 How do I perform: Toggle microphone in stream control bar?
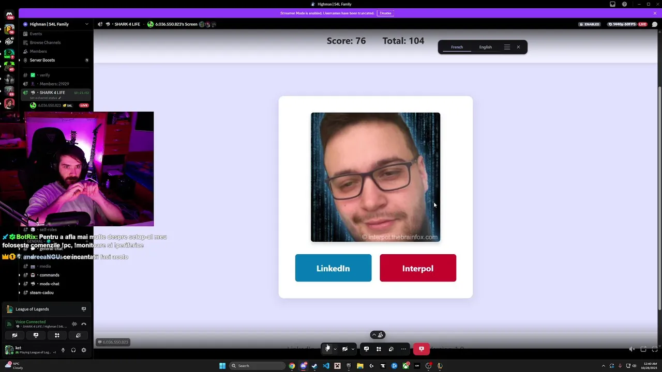pyautogui.click(x=327, y=349)
